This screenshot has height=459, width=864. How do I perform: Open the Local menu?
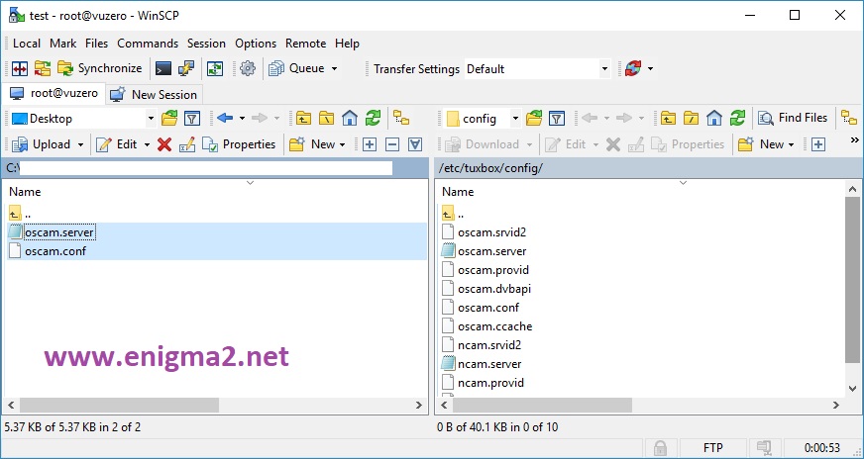click(x=27, y=44)
